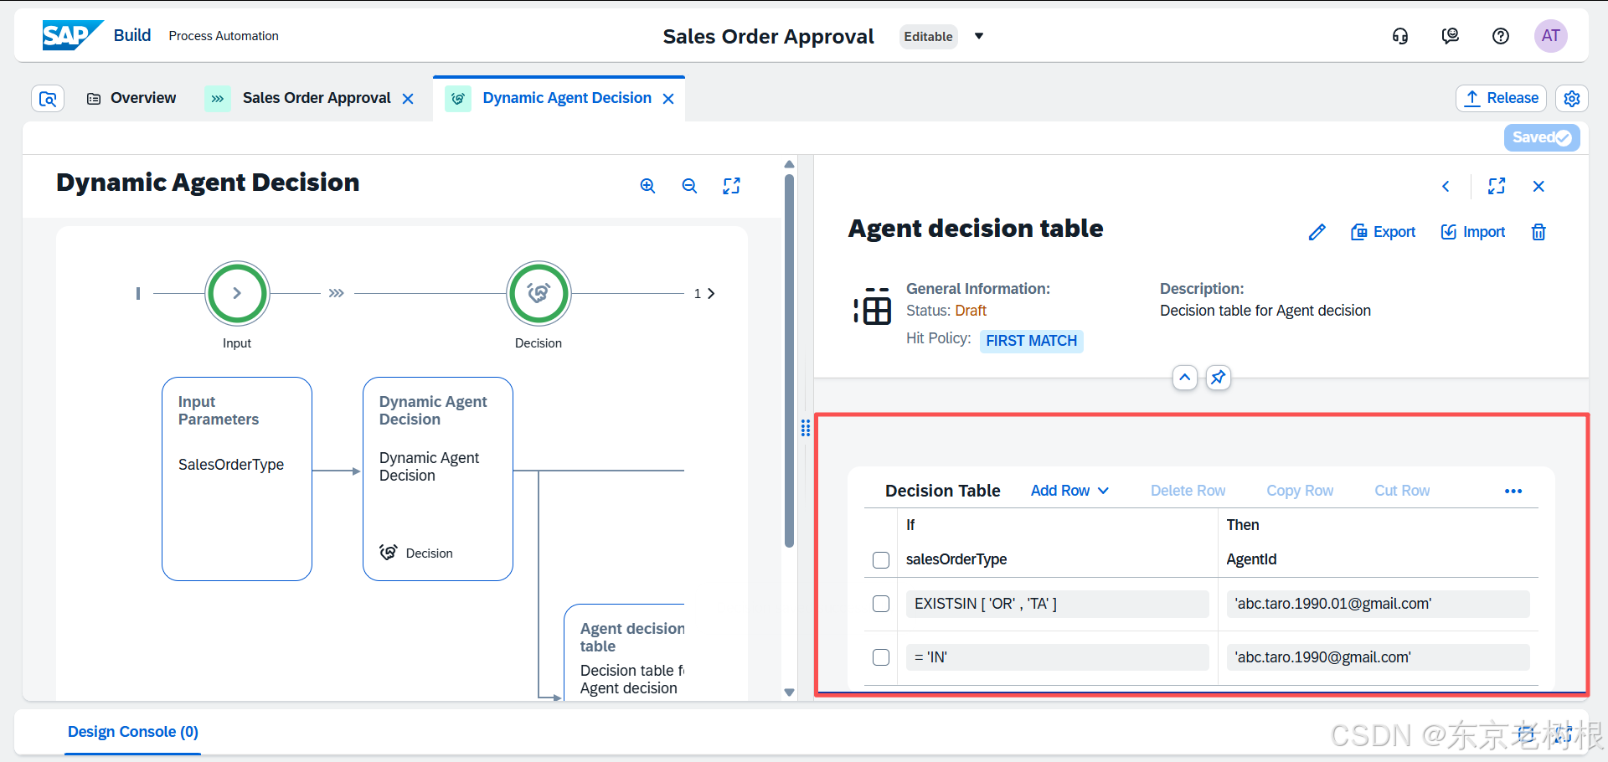The width and height of the screenshot is (1608, 762).
Task: Click the SAP logo
Action: click(73, 35)
